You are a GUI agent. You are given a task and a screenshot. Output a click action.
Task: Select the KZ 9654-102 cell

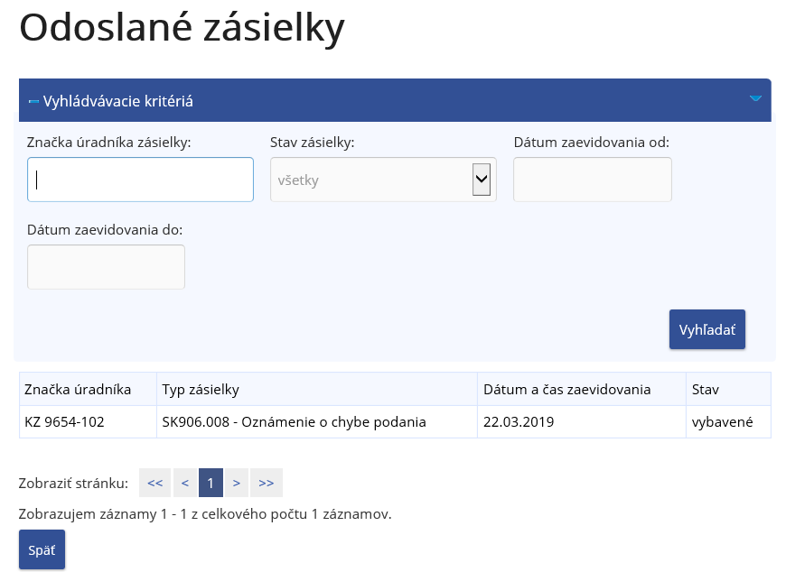(x=88, y=422)
